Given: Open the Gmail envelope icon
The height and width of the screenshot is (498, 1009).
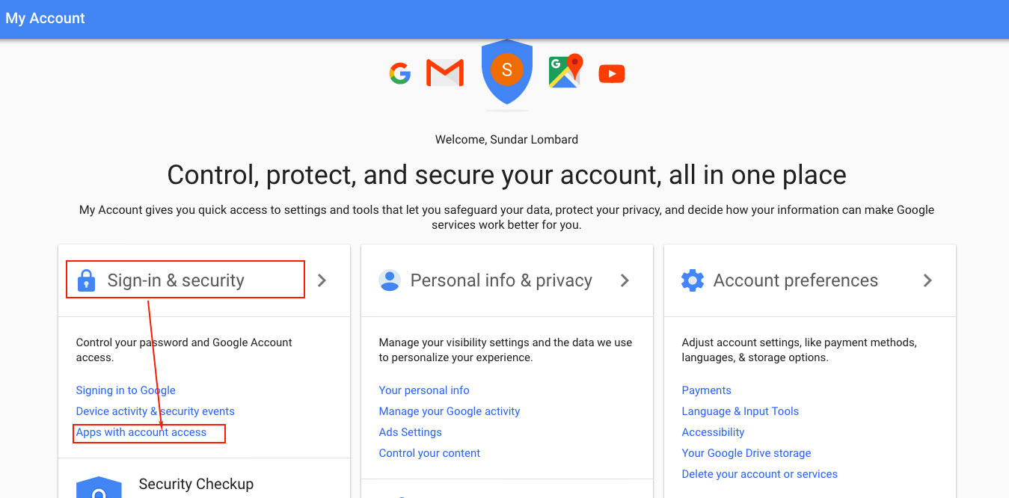Looking at the screenshot, I should click(x=444, y=73).
